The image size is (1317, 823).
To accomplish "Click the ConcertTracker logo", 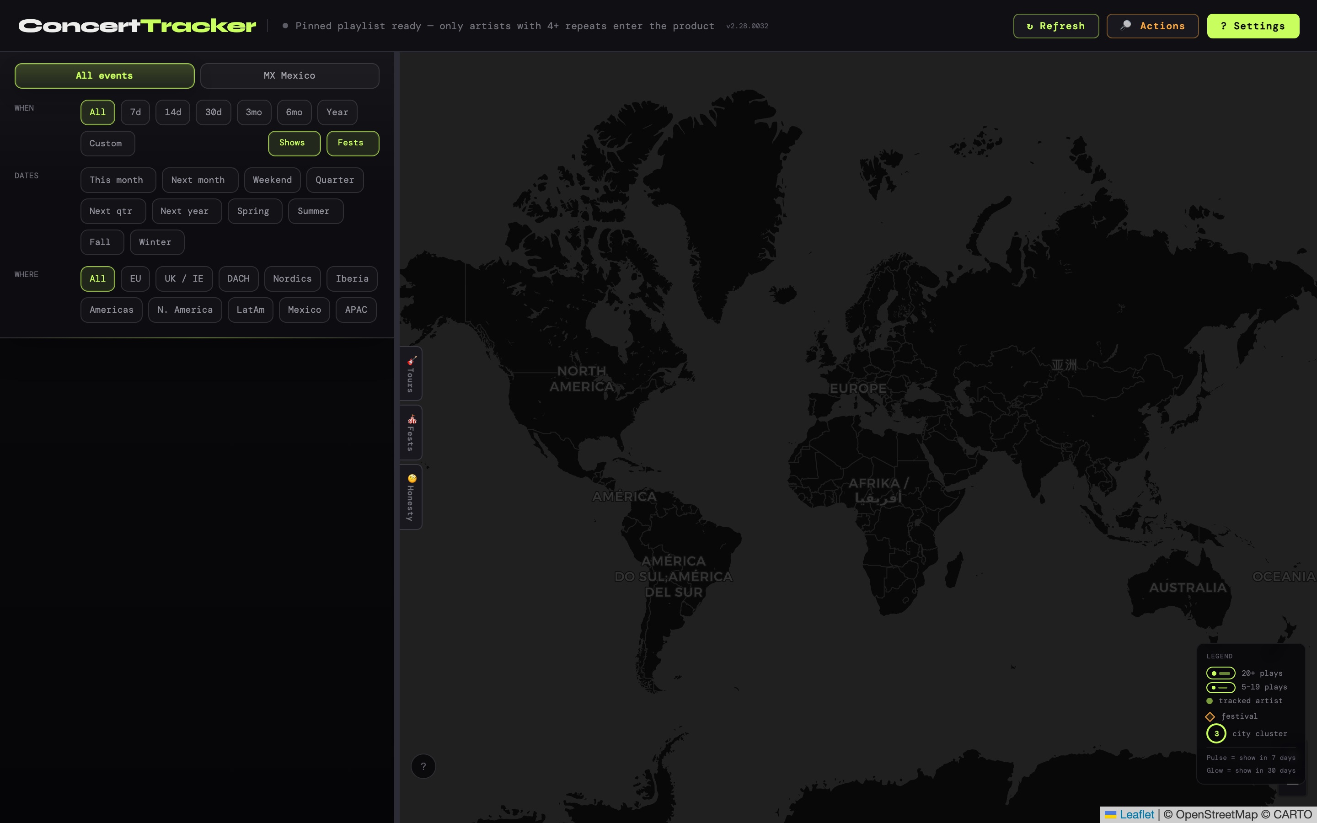I will click(x=137, y=25).
